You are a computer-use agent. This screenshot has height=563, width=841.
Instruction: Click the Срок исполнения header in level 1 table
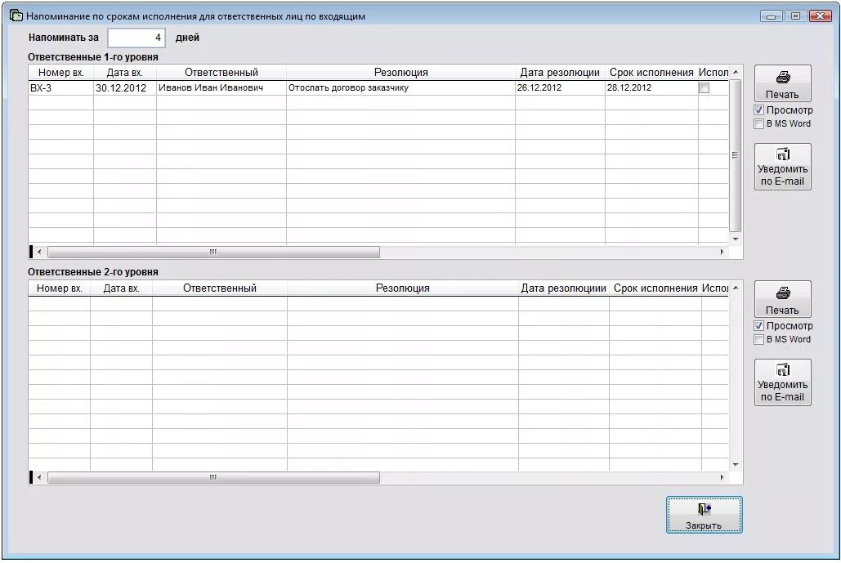tap(651, 73)
